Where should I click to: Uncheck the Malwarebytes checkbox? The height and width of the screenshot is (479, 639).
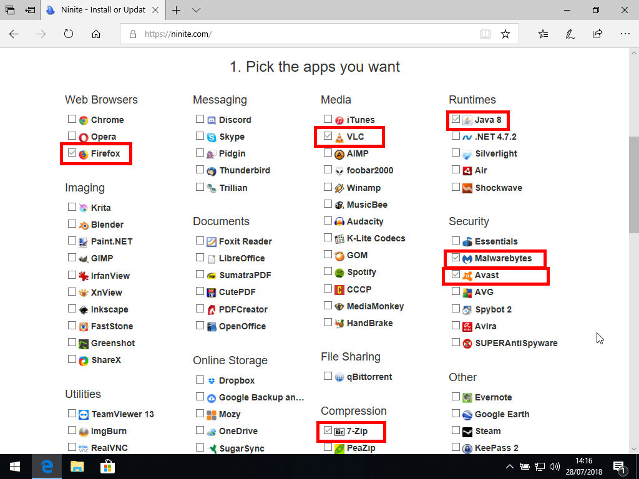[456, 258]
